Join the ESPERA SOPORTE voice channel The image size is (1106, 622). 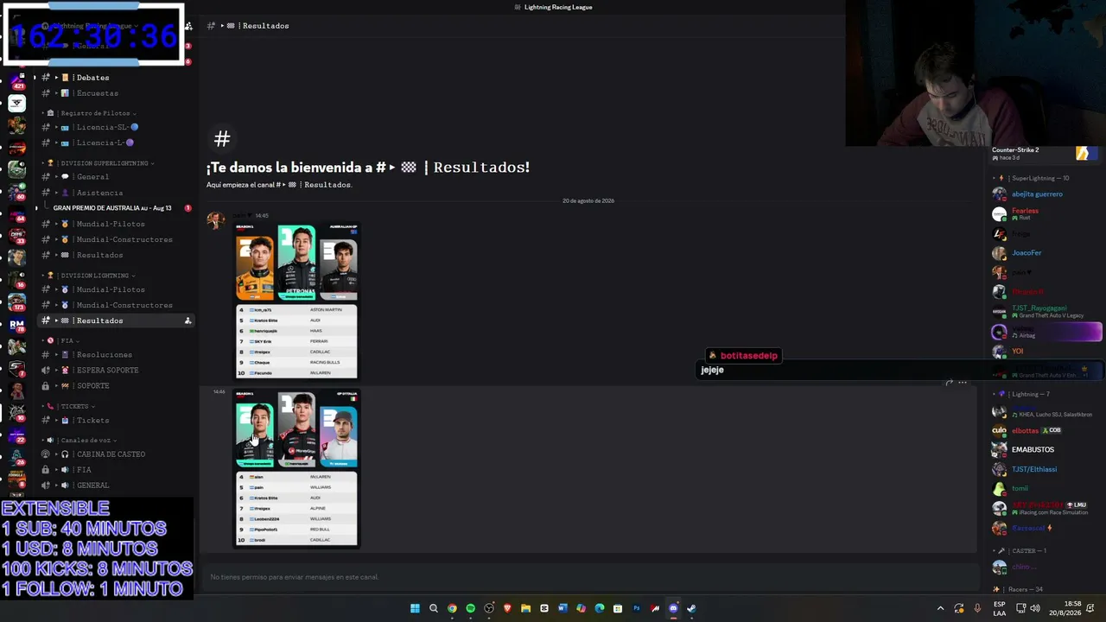(115, 371)
